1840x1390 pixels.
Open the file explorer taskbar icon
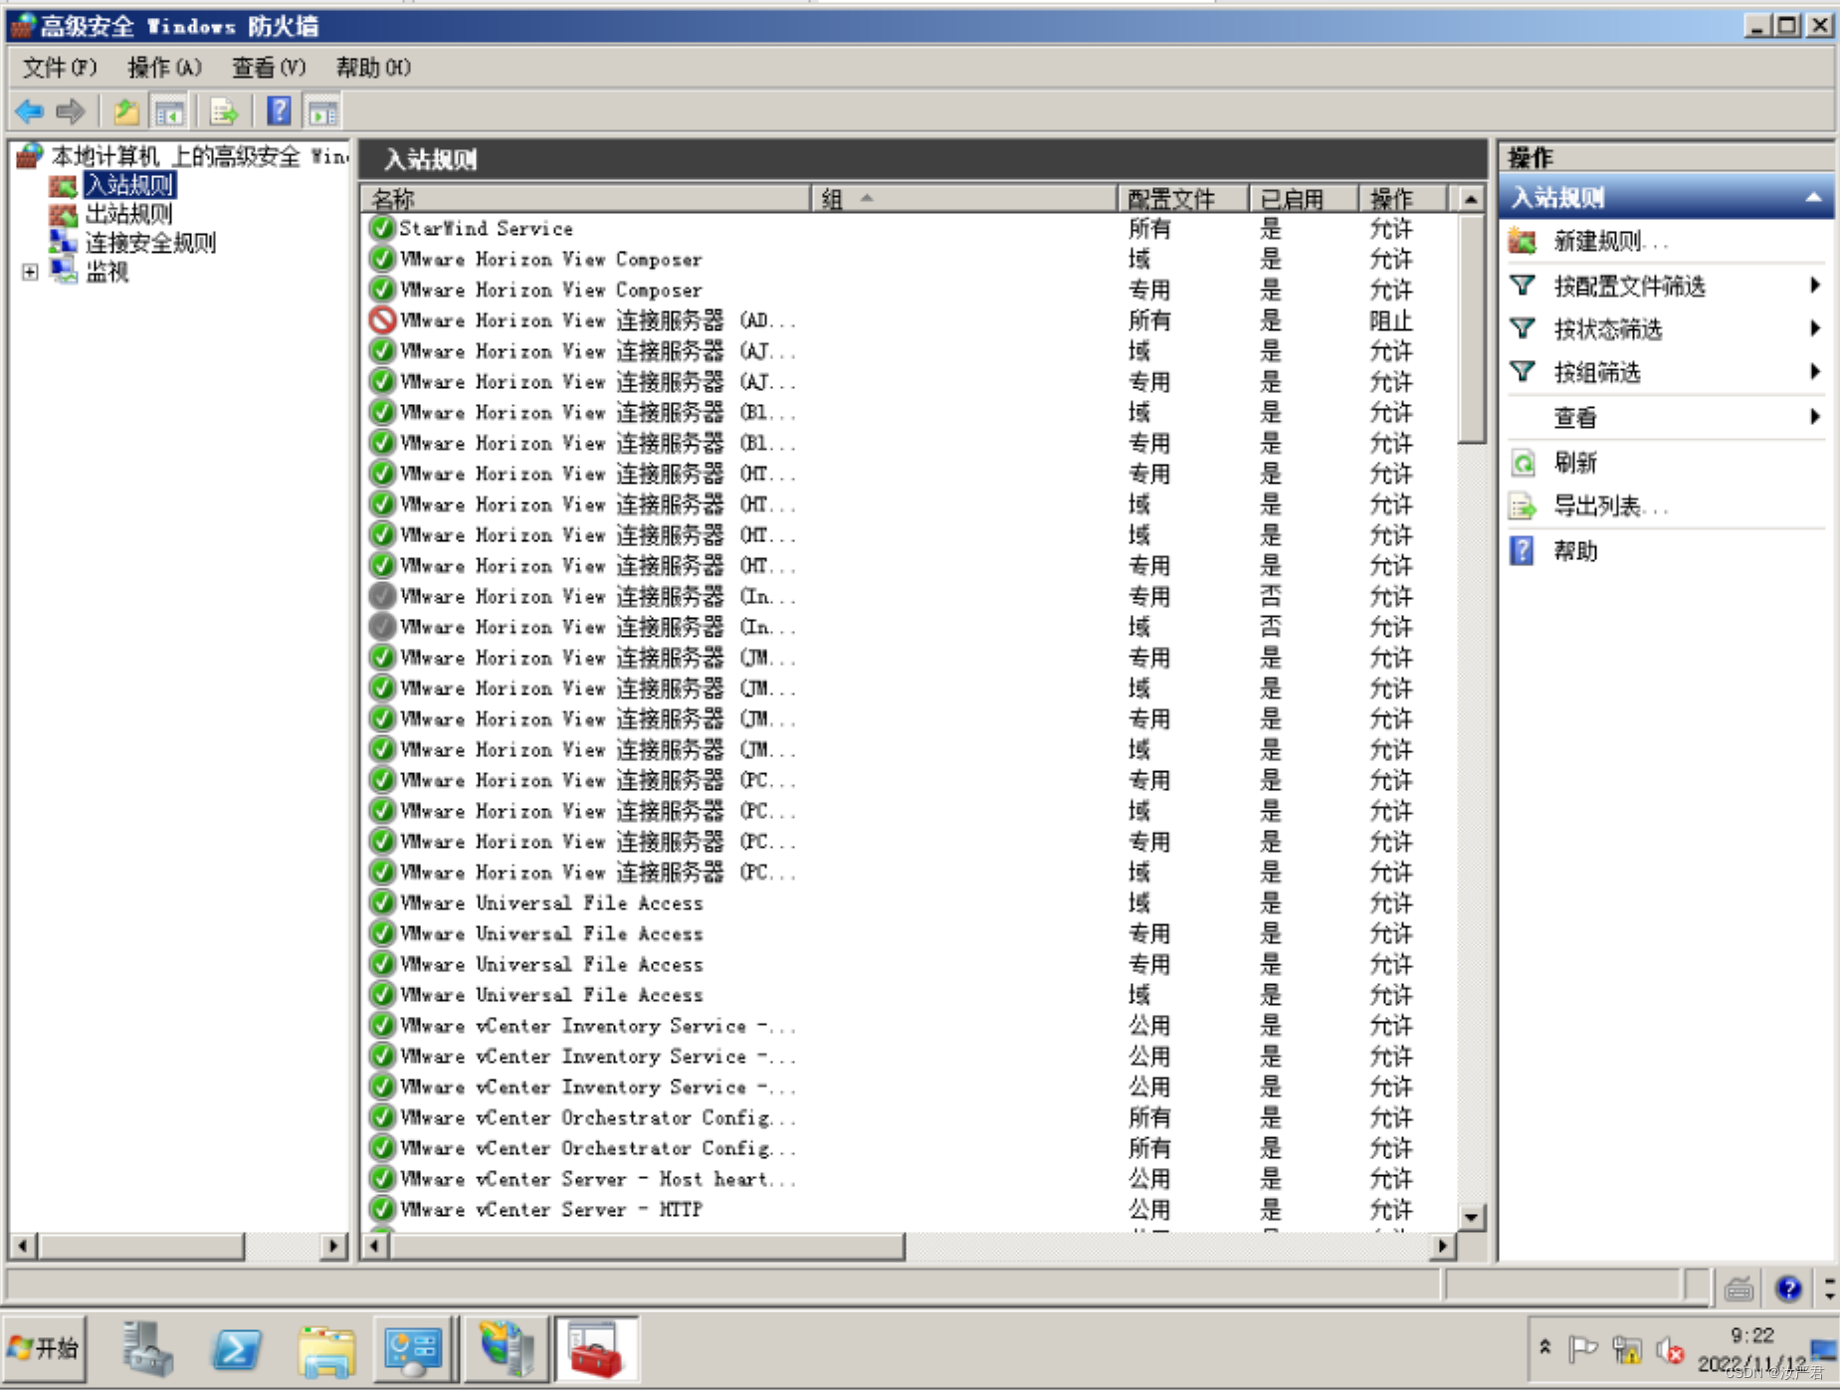(x=326, y=1350)
